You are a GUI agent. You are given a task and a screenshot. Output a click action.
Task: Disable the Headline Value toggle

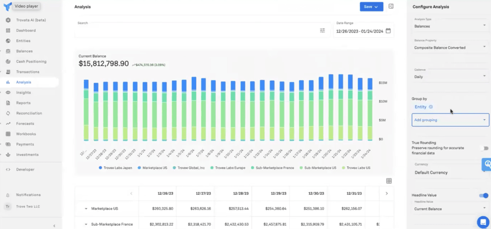pyautogui.click(x=484, y=195)
